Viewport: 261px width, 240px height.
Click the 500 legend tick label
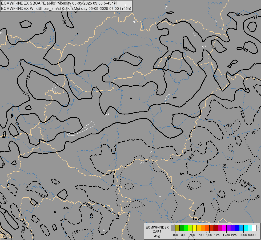pos(192,235)
